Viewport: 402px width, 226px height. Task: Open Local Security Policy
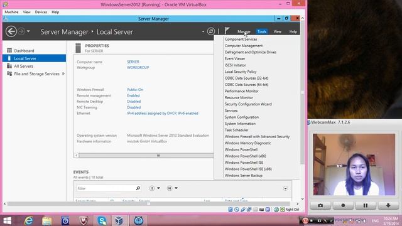241,72
